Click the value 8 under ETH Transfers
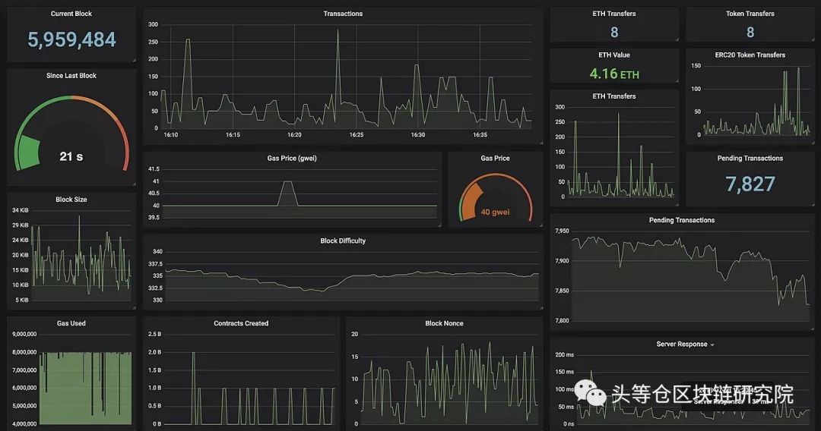 [x=614, y=33]
